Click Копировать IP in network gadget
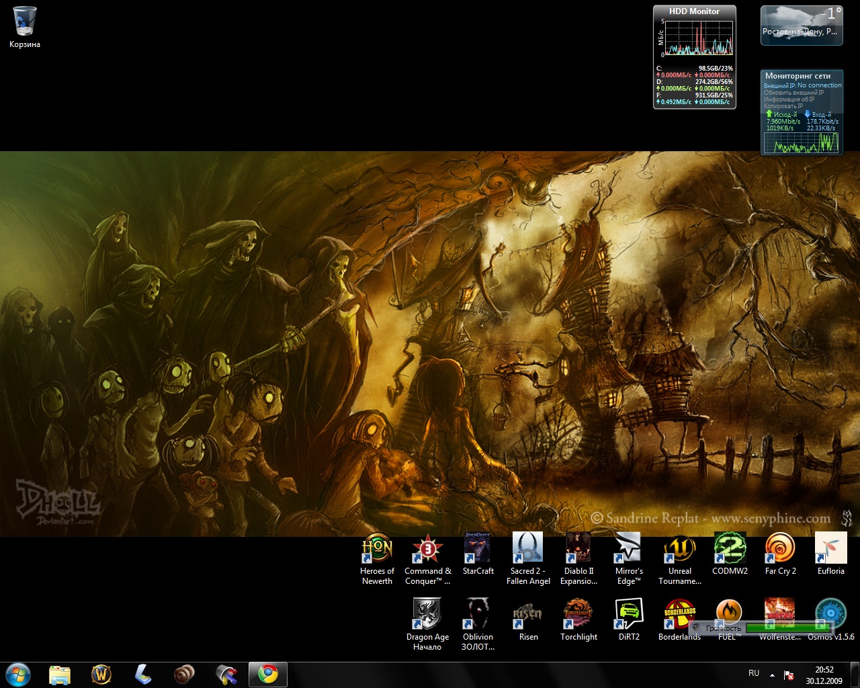 pos(783,106)
